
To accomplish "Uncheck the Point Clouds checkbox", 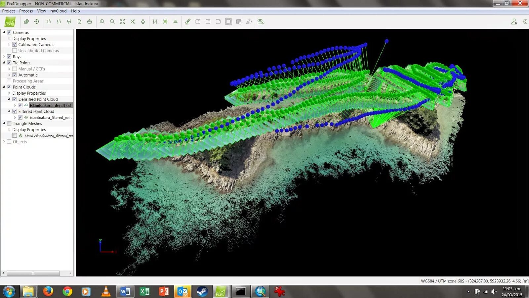I will 9,87.
